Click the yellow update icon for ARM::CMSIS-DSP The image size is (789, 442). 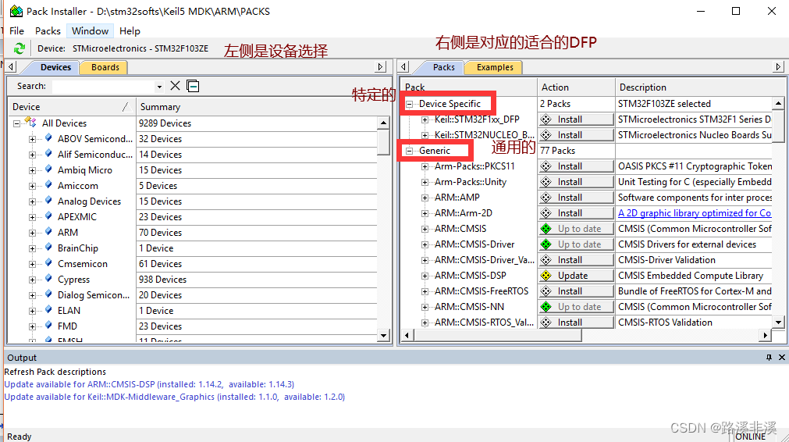546,276
